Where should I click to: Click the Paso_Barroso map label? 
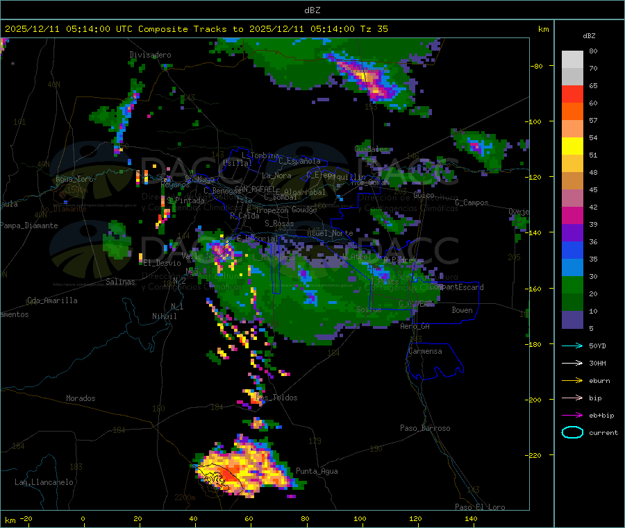pos(425,428)
